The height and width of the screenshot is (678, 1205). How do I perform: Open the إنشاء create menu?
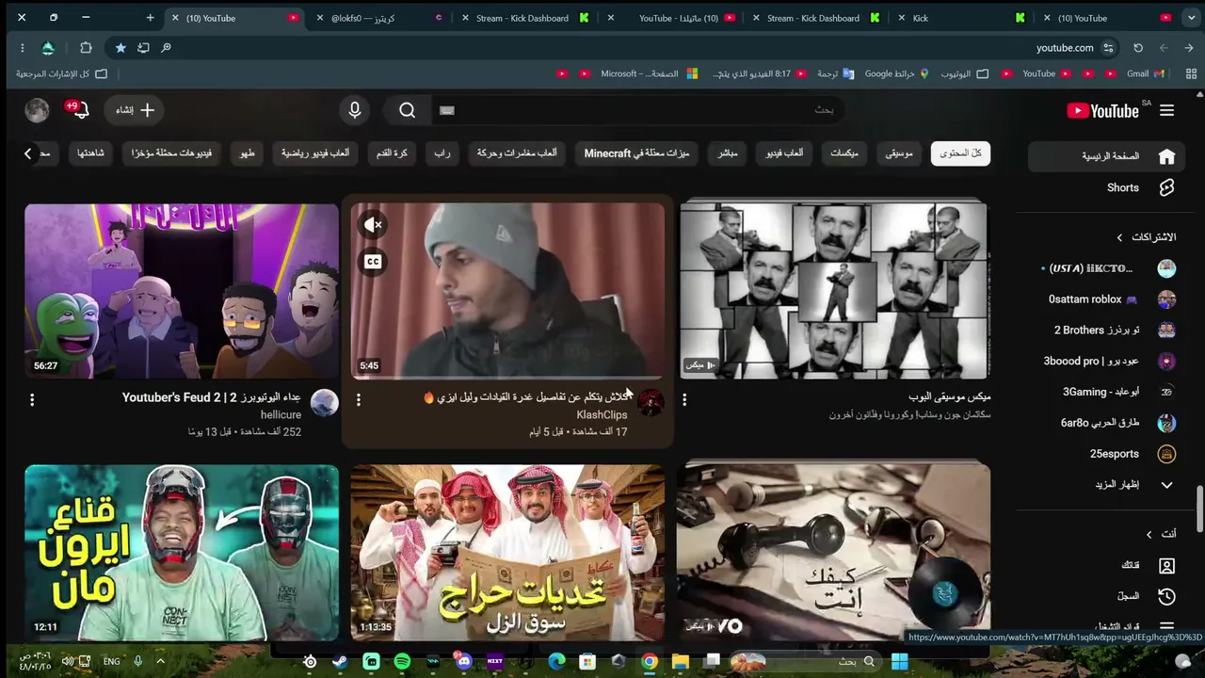click(x=135, y=110)
